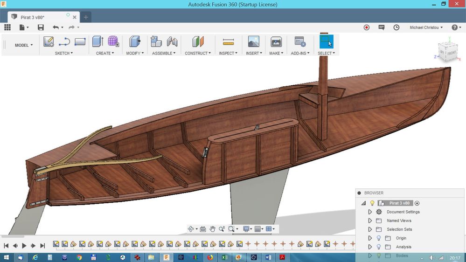Open Viewports layout dropdown
466x262 pixels.
pos(270,229)
